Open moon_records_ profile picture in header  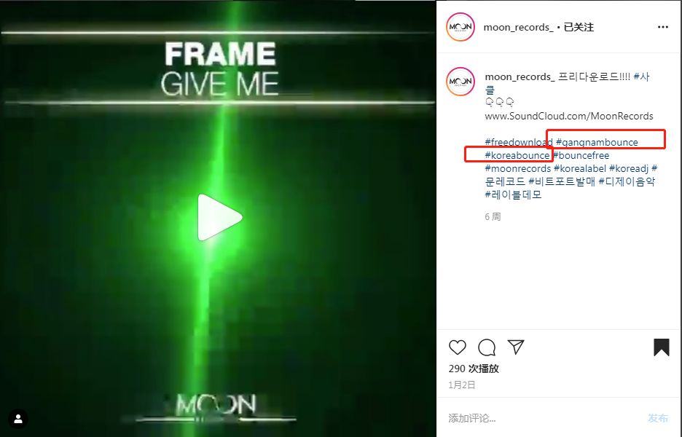[460, 27]
